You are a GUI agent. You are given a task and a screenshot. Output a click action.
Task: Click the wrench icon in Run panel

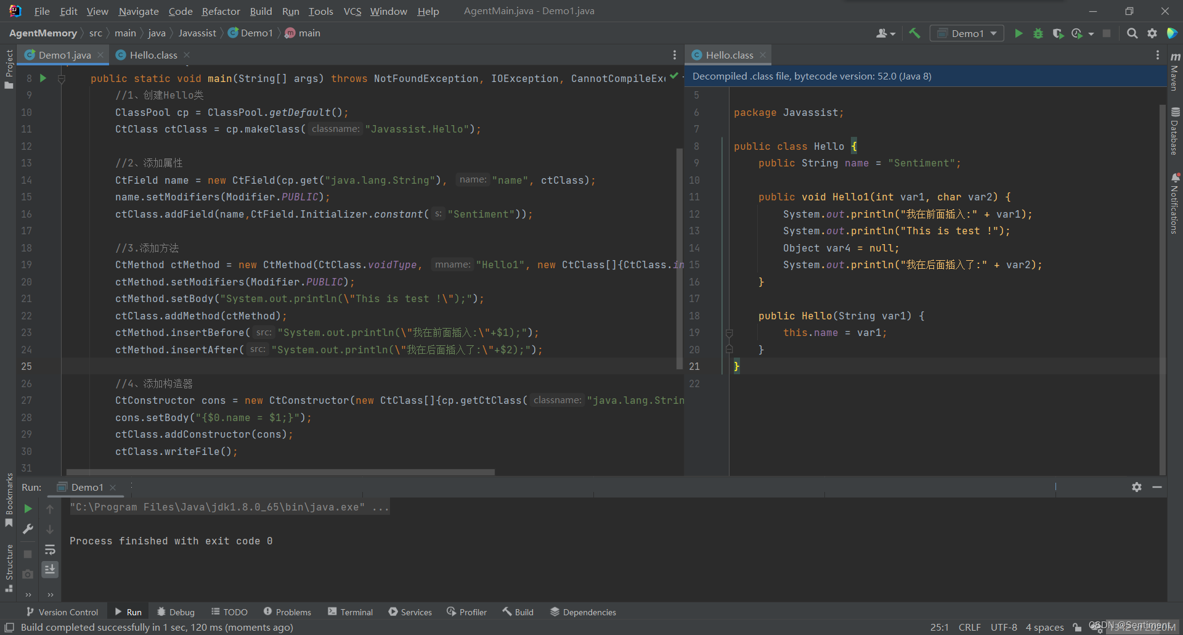(28, 529)
